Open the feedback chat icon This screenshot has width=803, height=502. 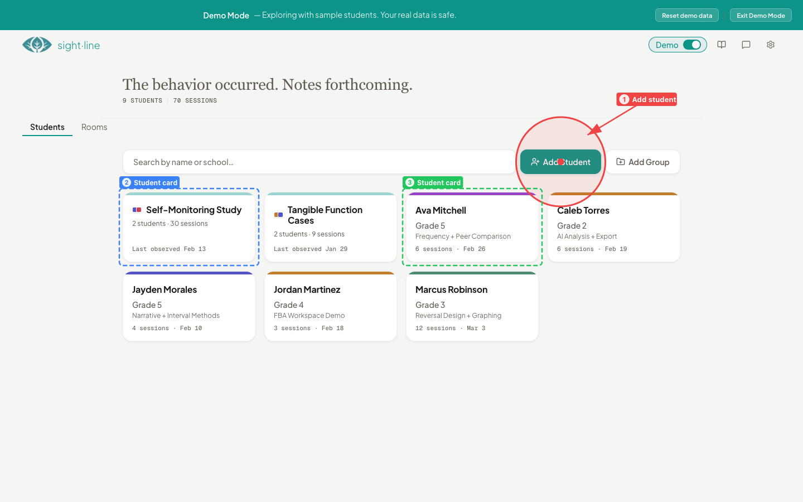click(746, 45)
